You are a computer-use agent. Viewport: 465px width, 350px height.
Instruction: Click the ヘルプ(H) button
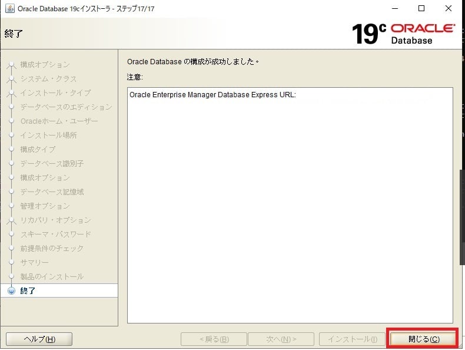point(39,339)
